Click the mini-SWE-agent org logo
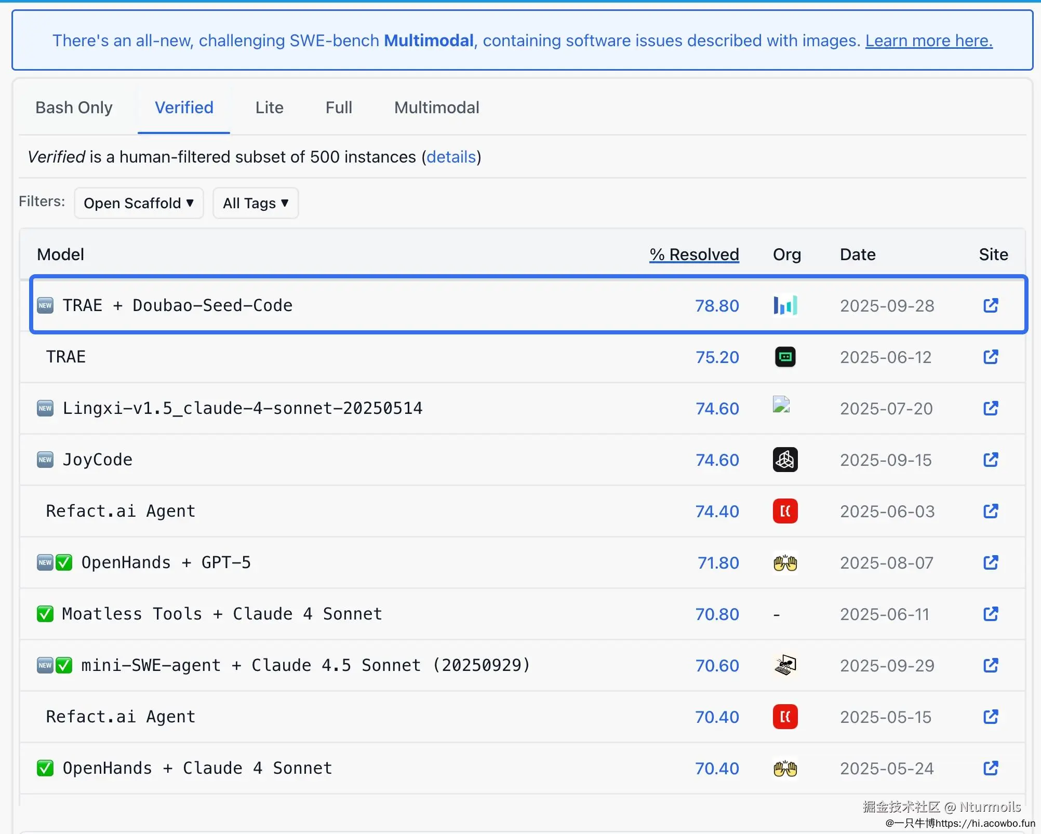This screenshot has width=1041, height=834. (785, 665)
